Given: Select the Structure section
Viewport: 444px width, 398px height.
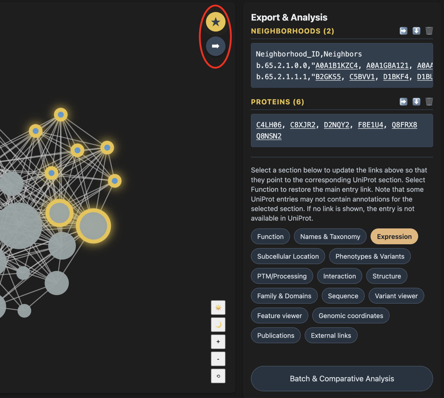Looking at the screenshot, I should (x=387, y=276).
